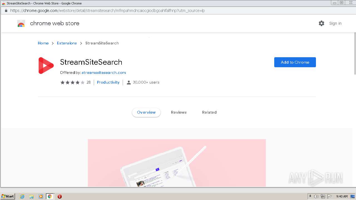Image resolution: width=356 pixels, height=200 pixels.
Task: Click the Chrome taskbar icon
Action: 50,196
